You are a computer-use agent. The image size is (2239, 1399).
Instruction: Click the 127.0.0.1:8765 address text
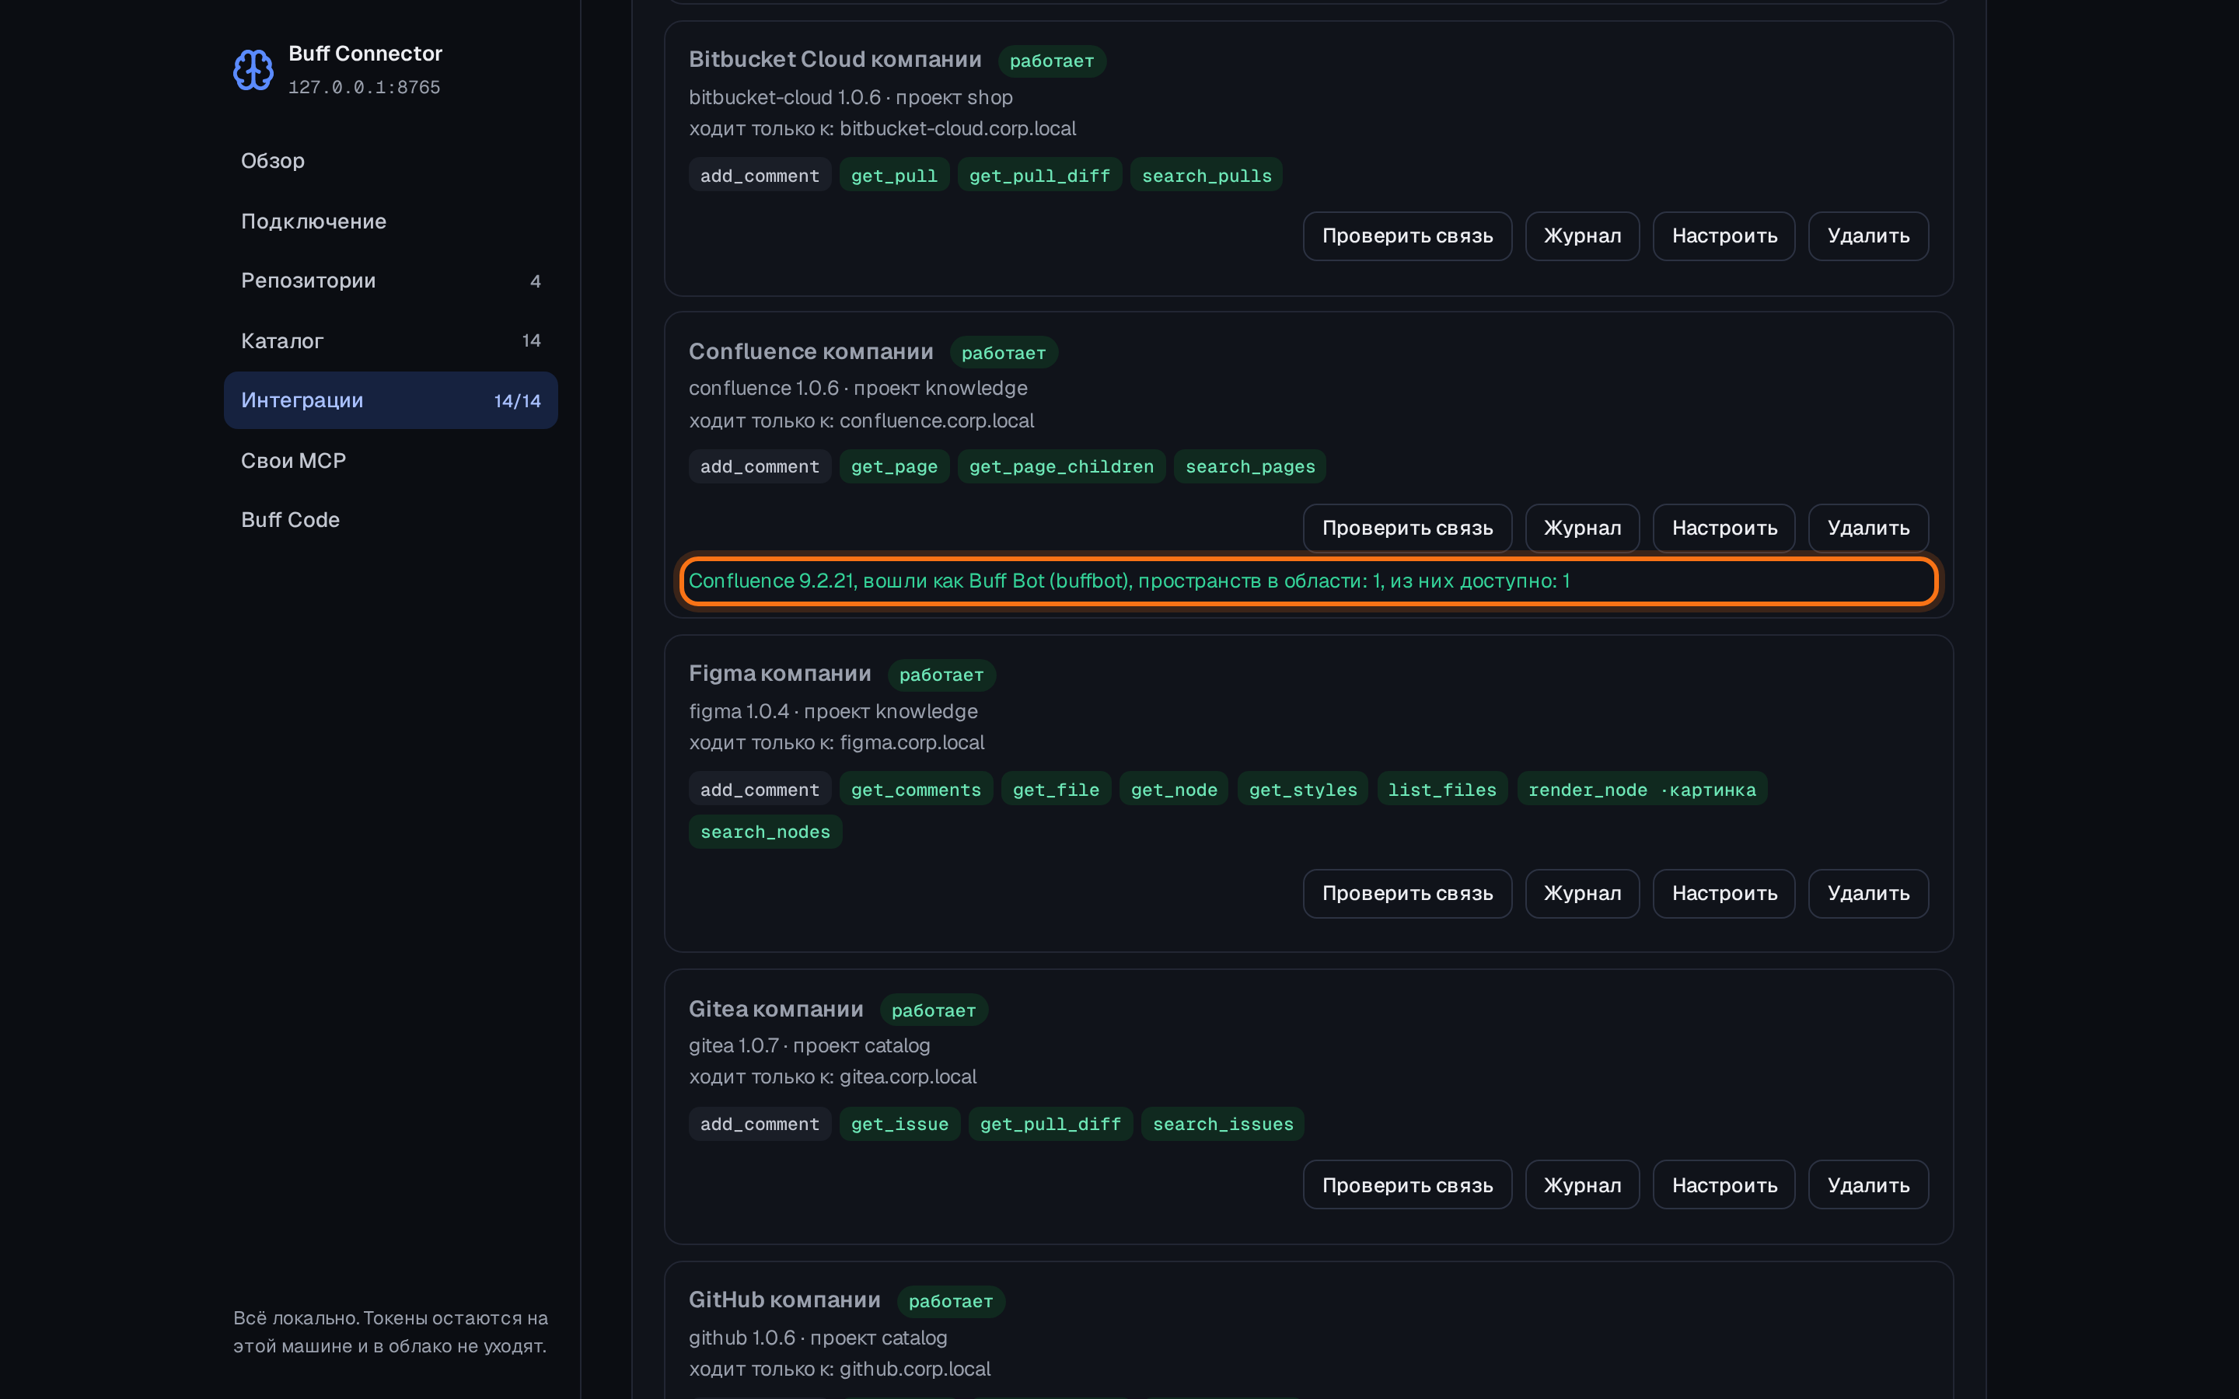364,87
